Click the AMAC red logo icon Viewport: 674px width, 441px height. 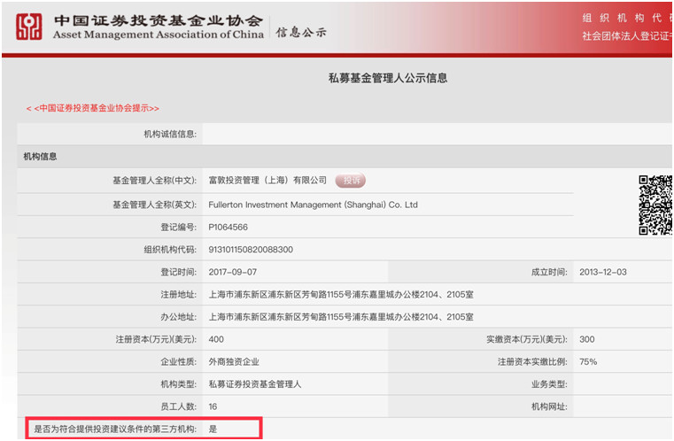29,27
